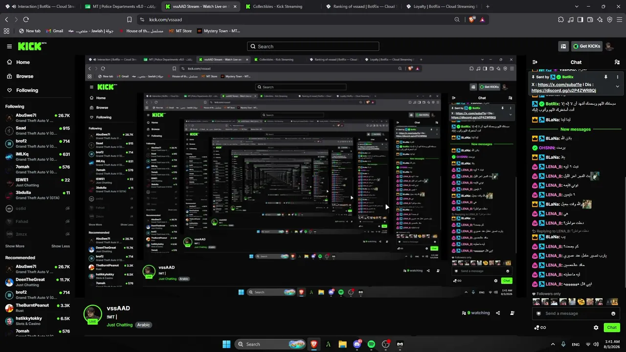Open Brave Rewards triangle icon

482,20
